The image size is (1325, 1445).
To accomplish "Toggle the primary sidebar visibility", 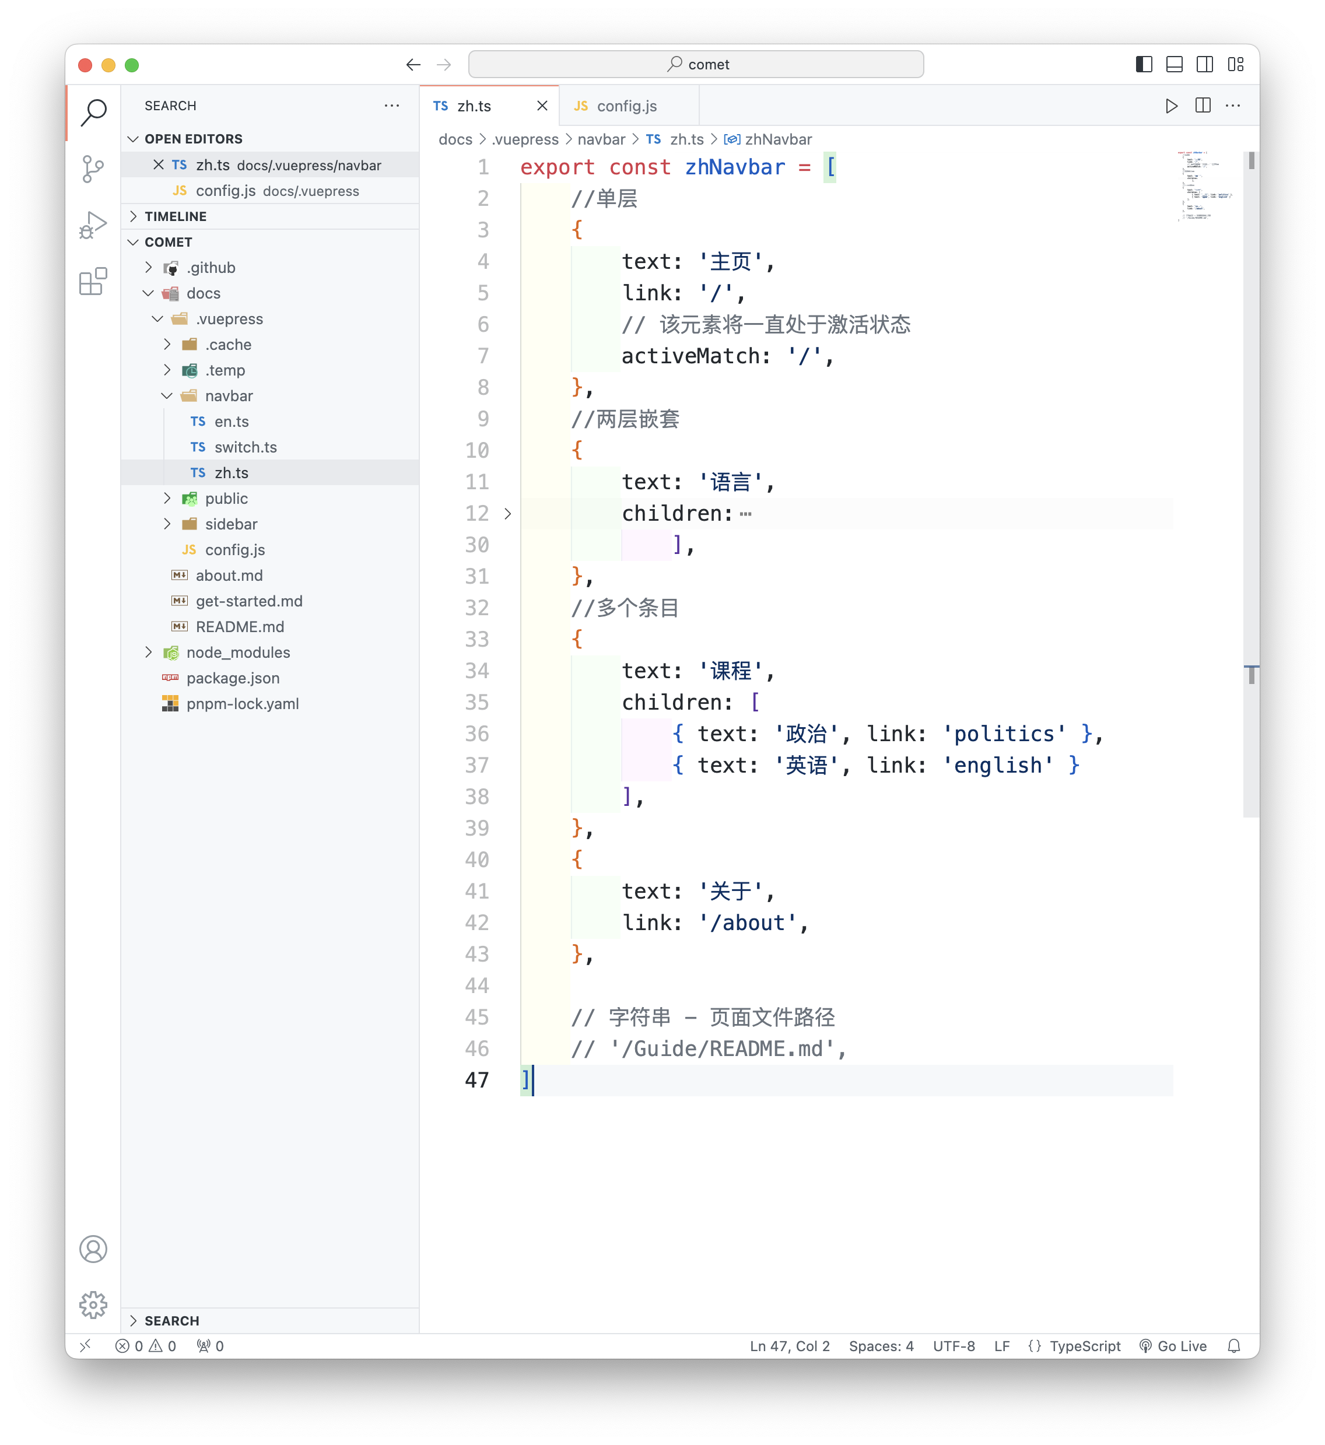I will point(1144,65).
